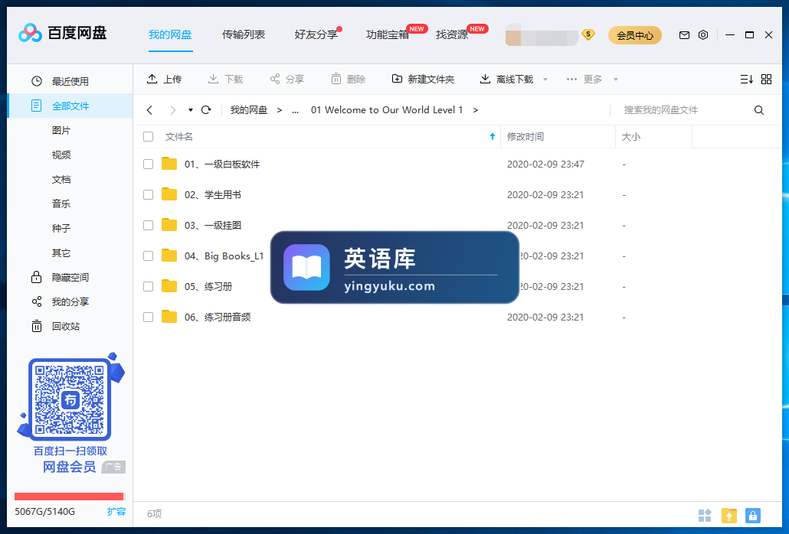Open the recent use clock icon
789x534 pixels.
tap(37, 81)
